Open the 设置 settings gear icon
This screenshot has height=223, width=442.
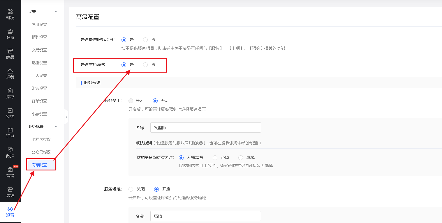point(10,209)
